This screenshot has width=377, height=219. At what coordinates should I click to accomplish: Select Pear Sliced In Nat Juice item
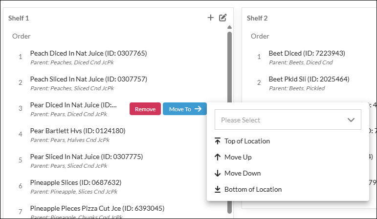click(87, 157)
